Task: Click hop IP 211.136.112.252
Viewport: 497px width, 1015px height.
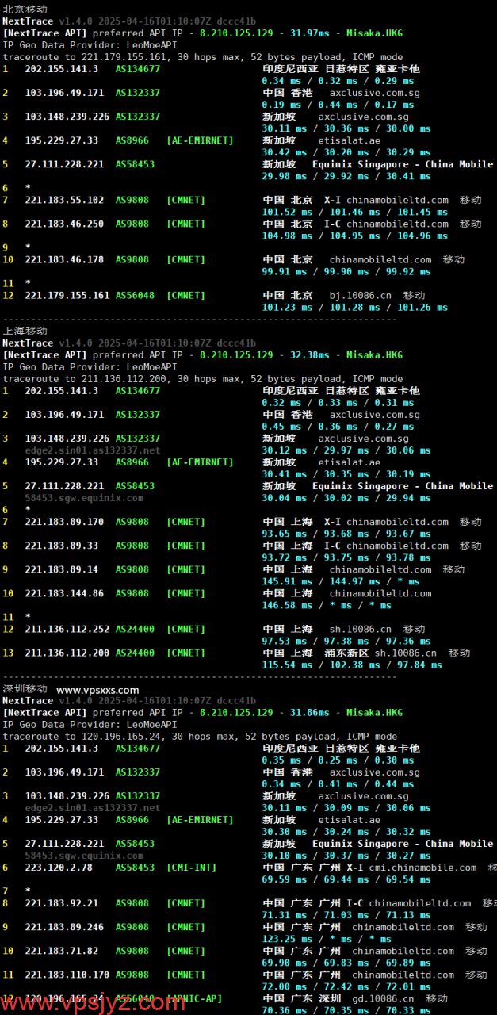Action: tap(67, 629)
